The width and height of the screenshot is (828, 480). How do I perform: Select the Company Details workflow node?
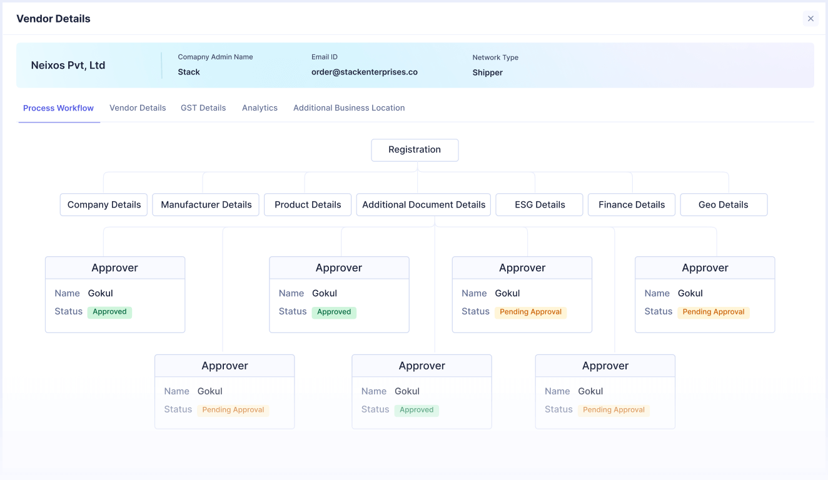103,204
